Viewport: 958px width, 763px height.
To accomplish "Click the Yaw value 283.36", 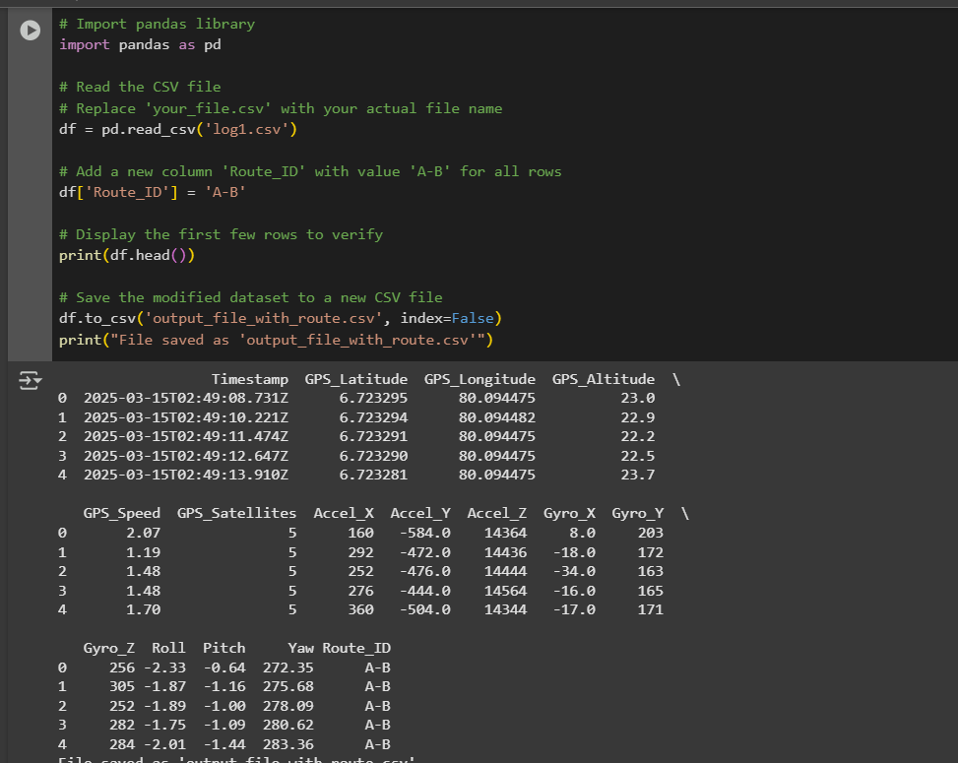I will pos(288,745).
